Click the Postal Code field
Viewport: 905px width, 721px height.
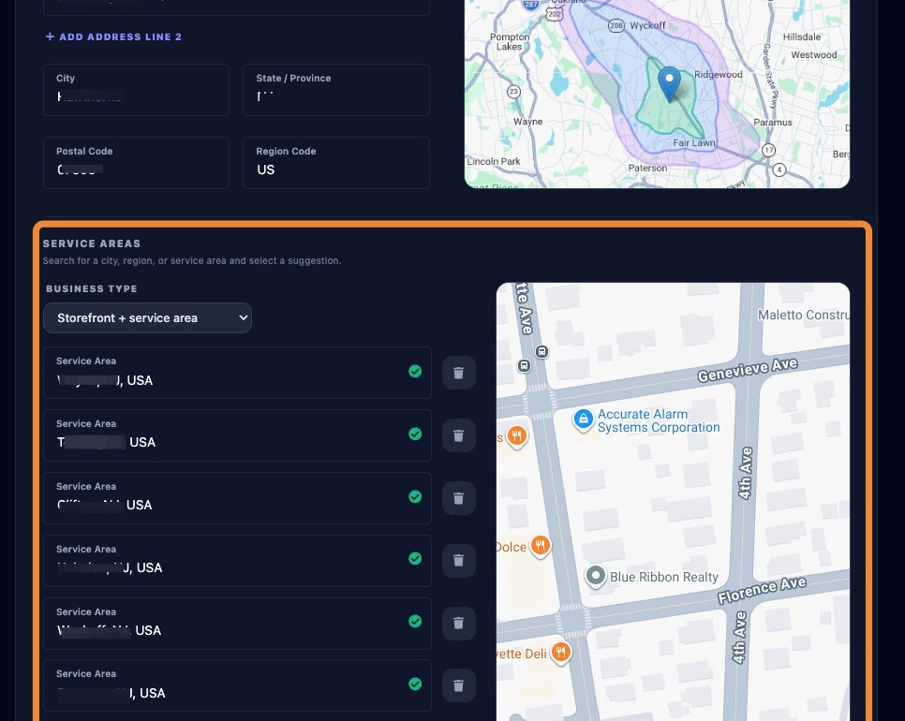[136, 163]
